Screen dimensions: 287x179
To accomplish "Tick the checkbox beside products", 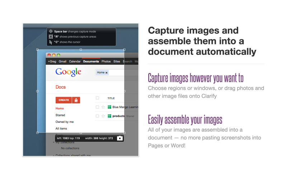I will [x=97, y=116].
